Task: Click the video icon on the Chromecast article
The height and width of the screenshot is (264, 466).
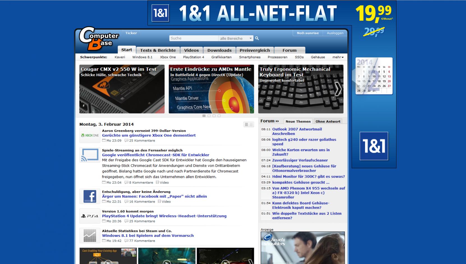Action: click(157, 182)
